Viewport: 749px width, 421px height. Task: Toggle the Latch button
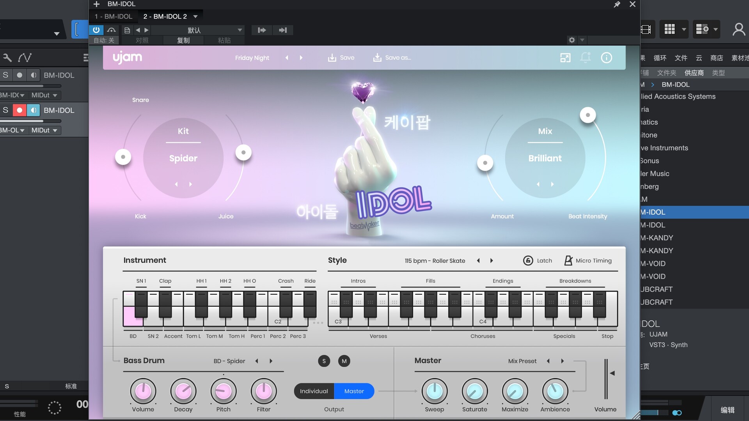pyautogui.click(x=538, y=260)
